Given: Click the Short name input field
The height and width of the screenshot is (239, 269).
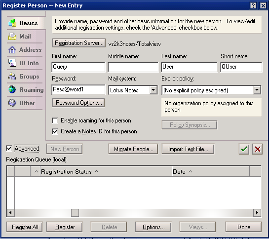Looking at the screenshot, I should pyautogui.click(x=241, y=67).
